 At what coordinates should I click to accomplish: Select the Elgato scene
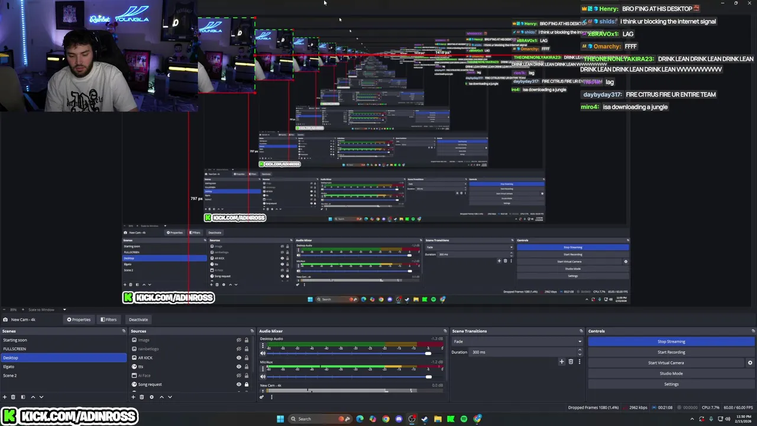tap(63, 367)
